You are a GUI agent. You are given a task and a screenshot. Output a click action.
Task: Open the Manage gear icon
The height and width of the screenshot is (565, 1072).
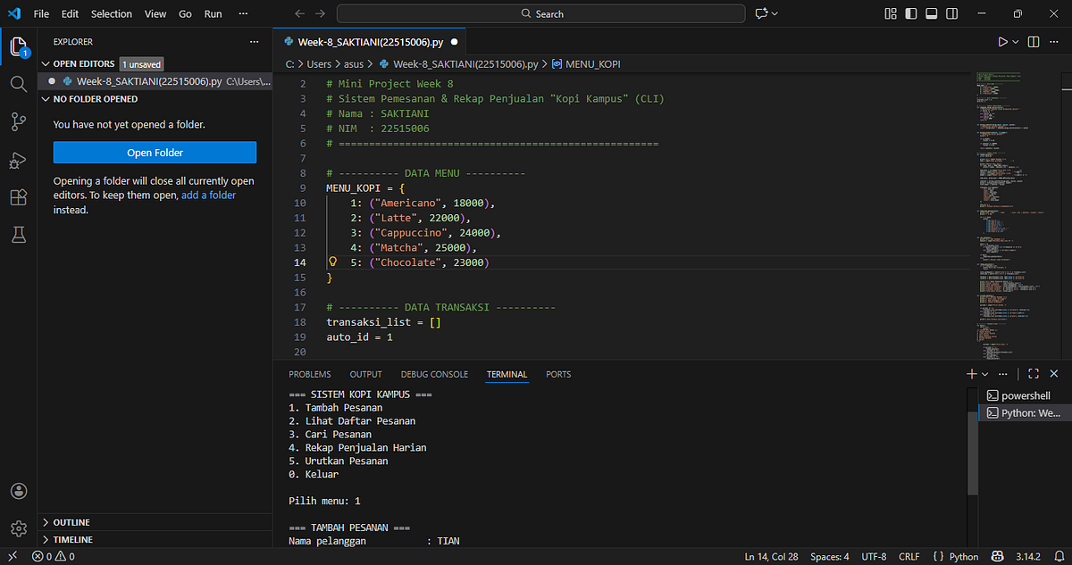click(18, 528)
